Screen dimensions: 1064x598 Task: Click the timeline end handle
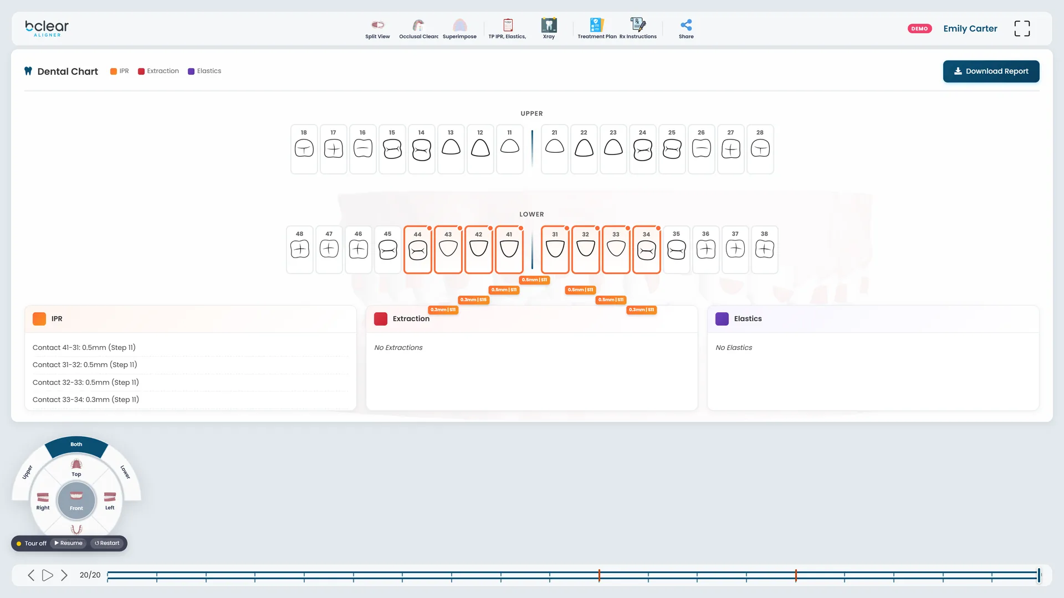click(1039, 575)
